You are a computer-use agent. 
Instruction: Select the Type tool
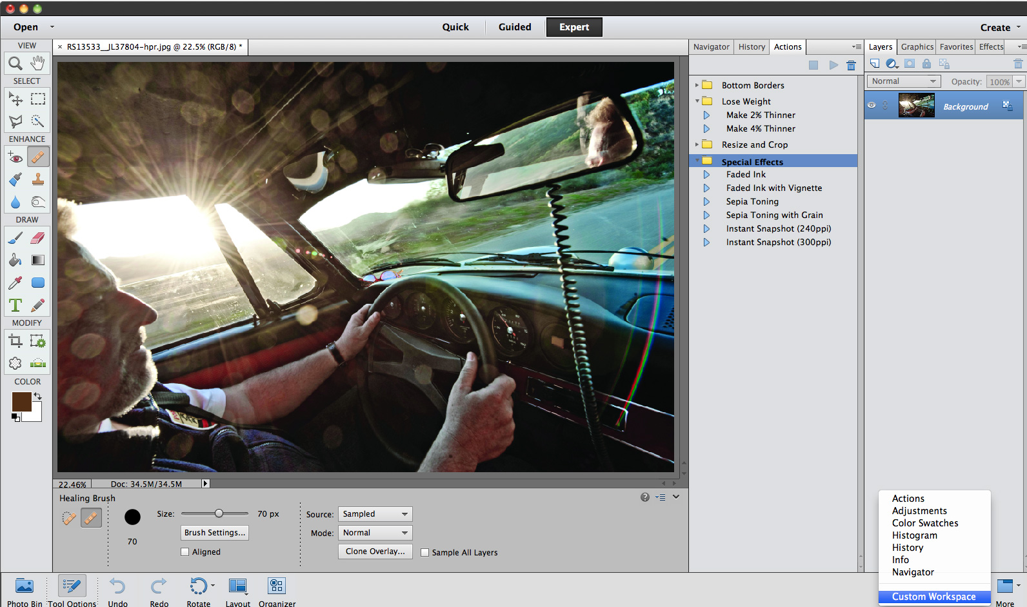point(15,305)
